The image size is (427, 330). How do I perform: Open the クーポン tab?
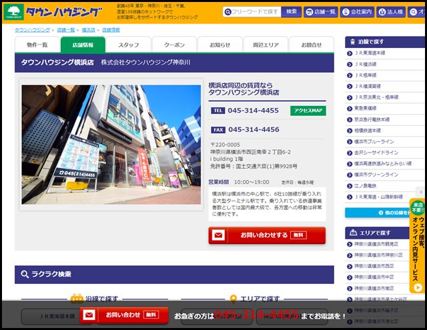tap(174, 45)
